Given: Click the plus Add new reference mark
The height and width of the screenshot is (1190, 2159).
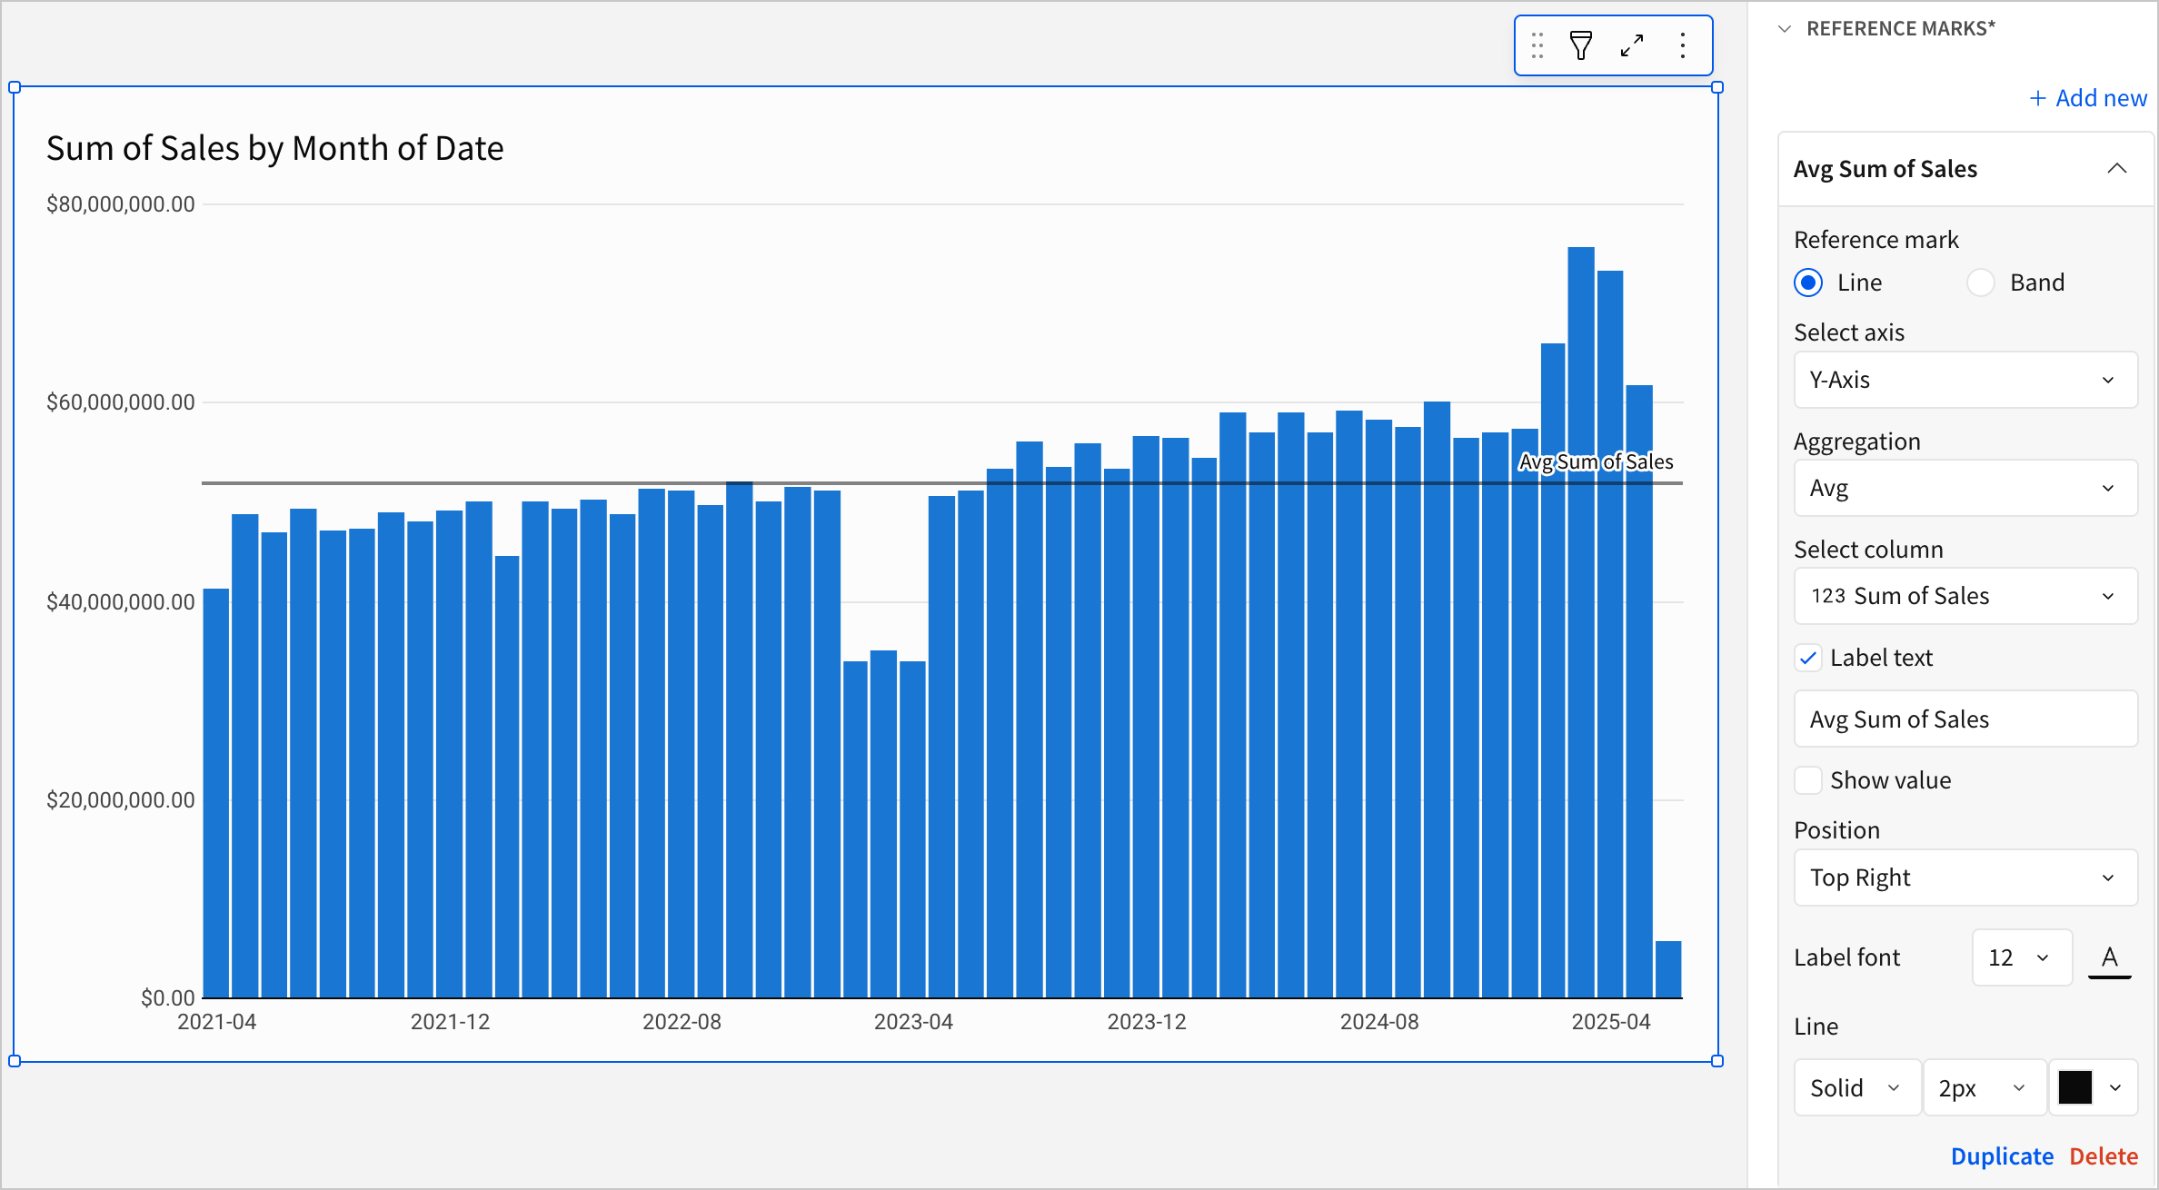Looking at the screenshot, I should [x=2088, y=98].
